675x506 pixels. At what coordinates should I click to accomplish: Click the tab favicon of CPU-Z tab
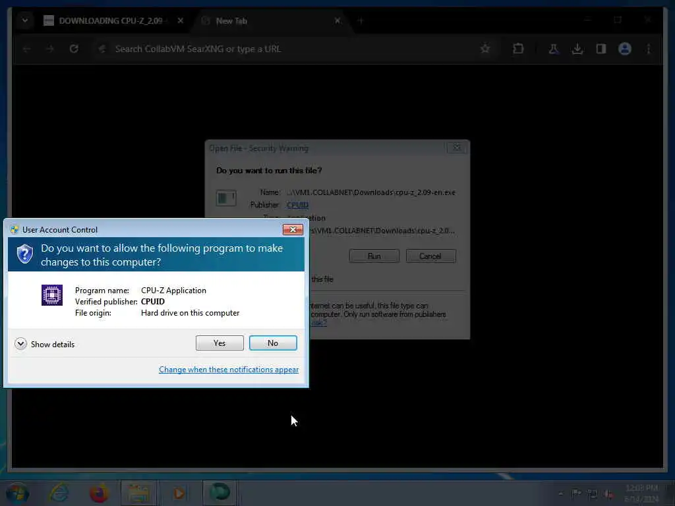[49, 20]
